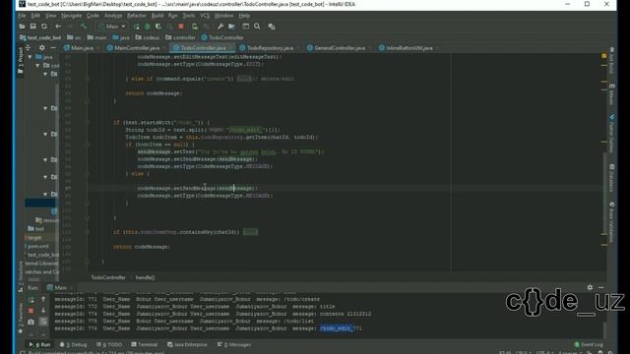This screenshot has height=354, width=630.
Task: Click the Run Main toolbar icon
Action: point(137,27)
